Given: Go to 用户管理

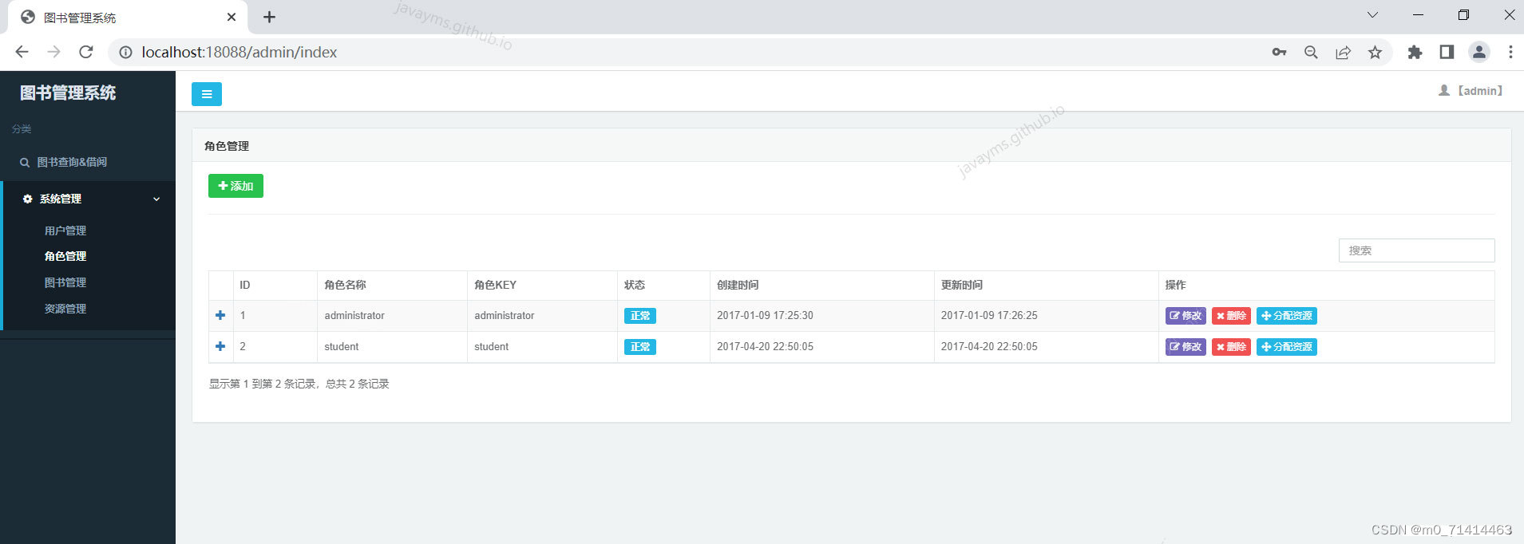Looking at the screenshot, I should (65, 231).
